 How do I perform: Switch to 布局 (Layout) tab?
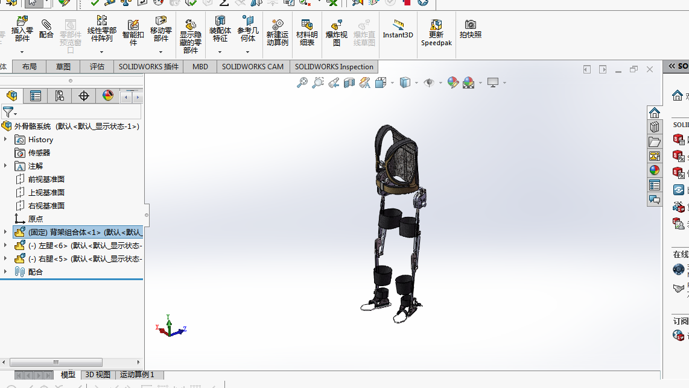point(30,67)
